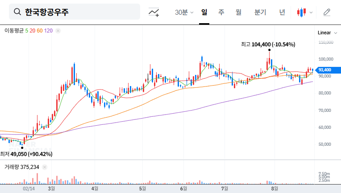This screenshot has height=193, width=341.
Task: Open the 한국항공우주 search field
Action: point(75,12)
